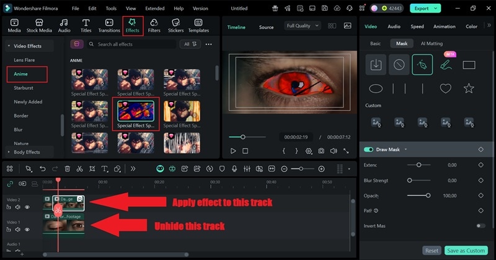Open the Titles library
The width and height of the screenshot is (496, 260).
click(x=86, y=25)
